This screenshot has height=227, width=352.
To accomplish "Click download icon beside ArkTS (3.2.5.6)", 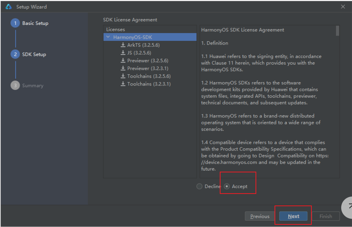I will (x=123, y=45).
